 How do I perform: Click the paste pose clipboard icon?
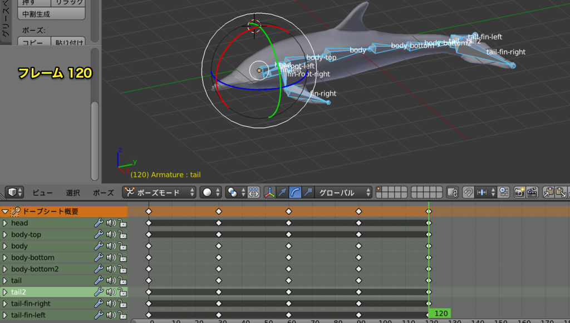click(561, 192)
